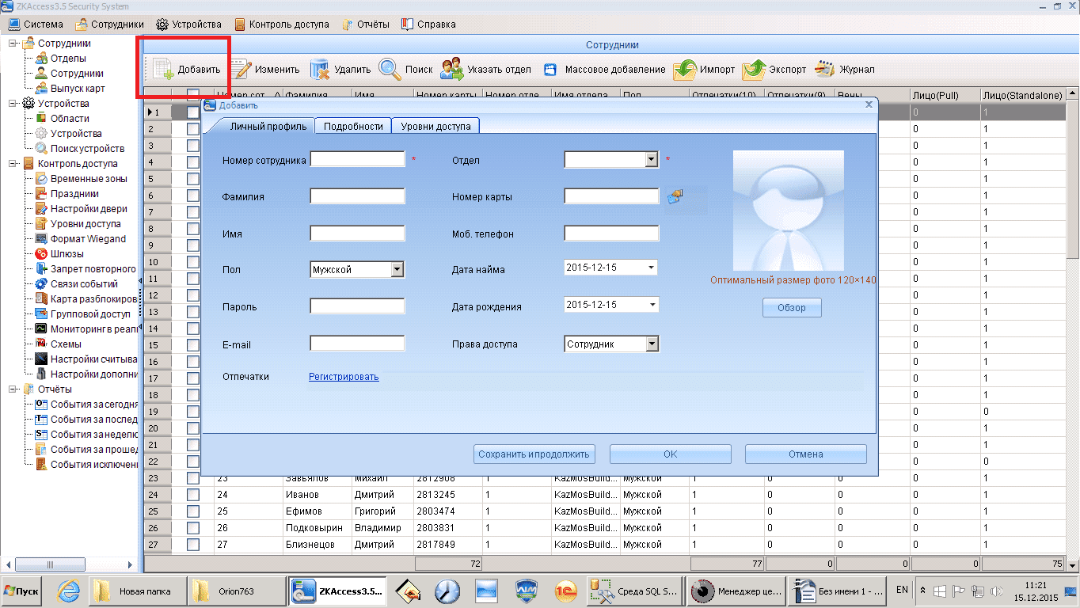Click the Номер сотрудника input field
The image size is (1080, 608).
[x=357, y=159]
